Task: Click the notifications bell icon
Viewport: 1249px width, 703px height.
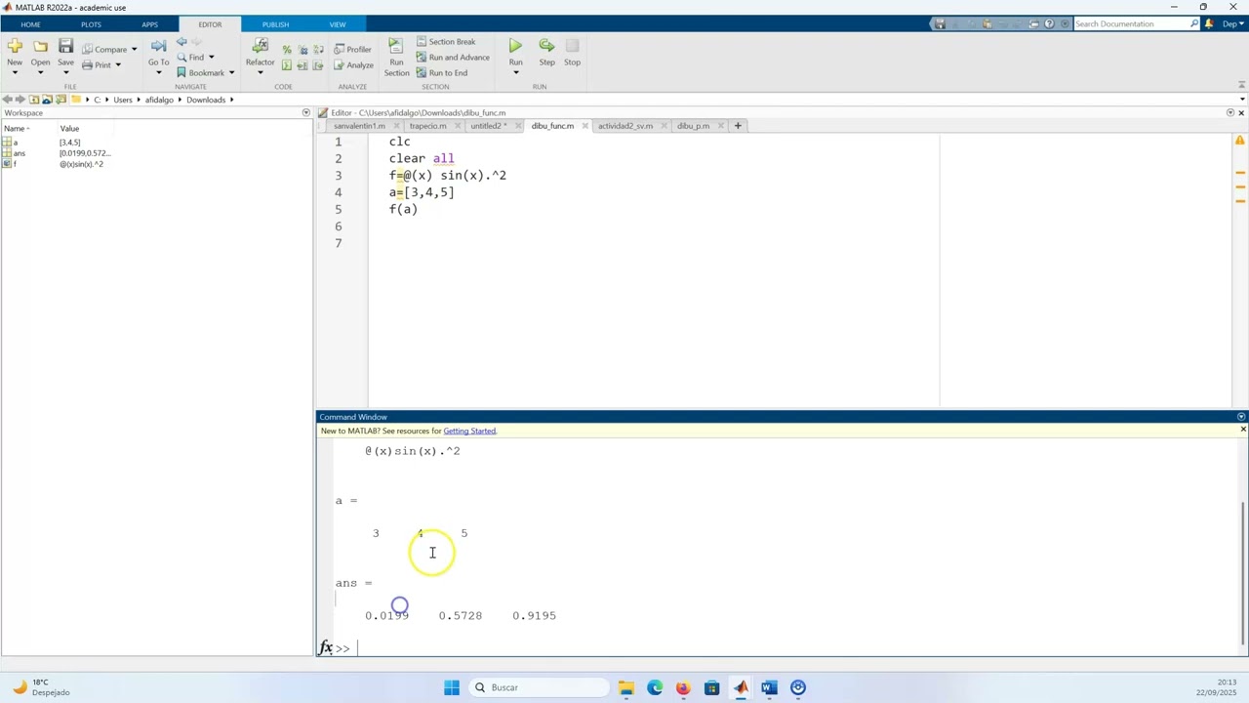Action: pos(1209,23)
